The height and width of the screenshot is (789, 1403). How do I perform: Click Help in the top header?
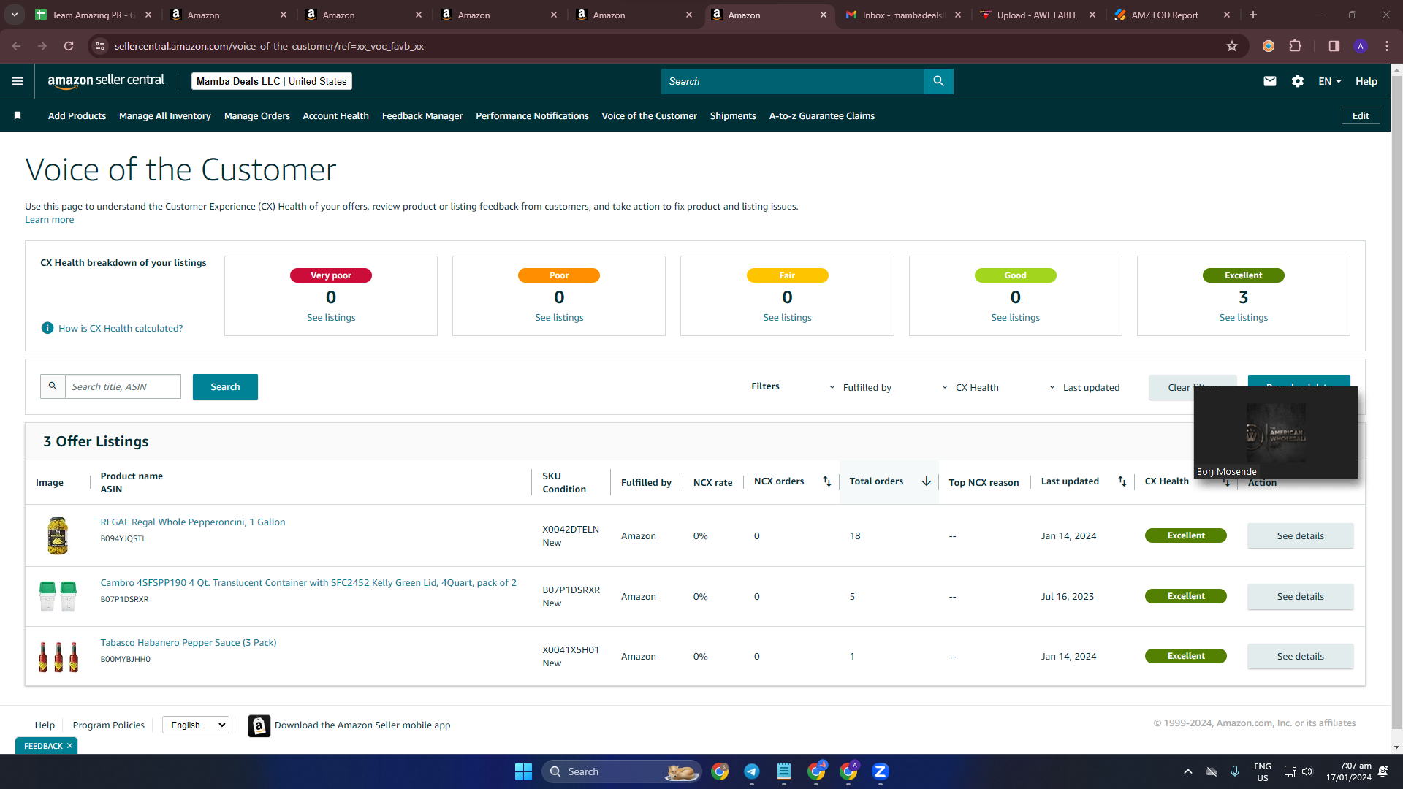[x=1366, y=81]
